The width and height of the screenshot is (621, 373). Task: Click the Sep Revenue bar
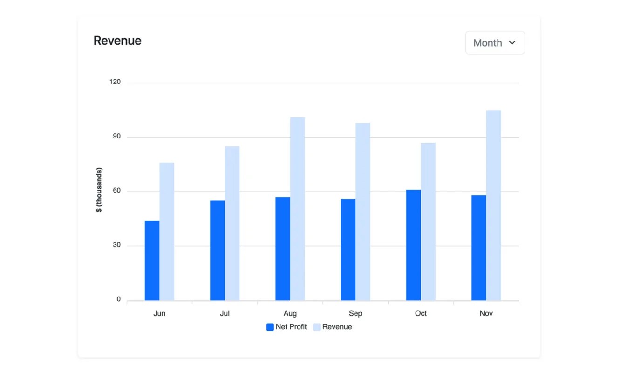tap(362, 210)
